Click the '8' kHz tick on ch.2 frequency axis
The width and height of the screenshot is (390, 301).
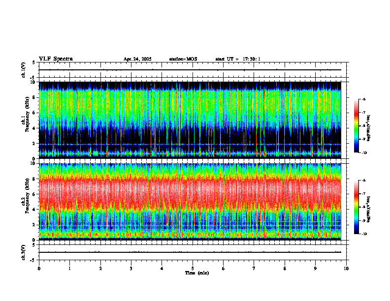coord(34,179)
